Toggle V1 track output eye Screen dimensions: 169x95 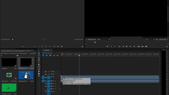(53, 77)
